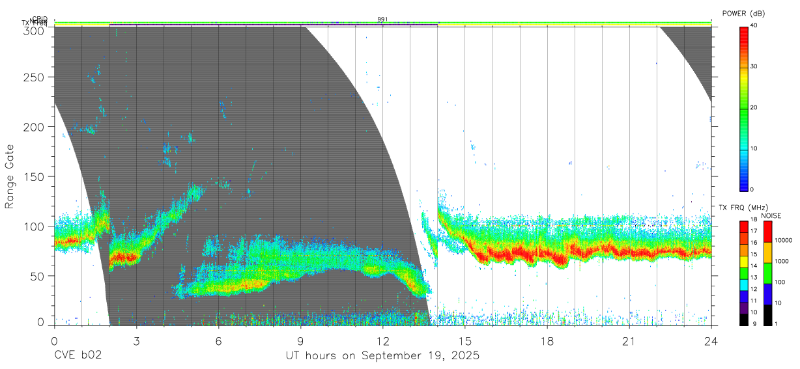Select the 150 tick on Range Gate axis
Screen dimensions: 800x369
(35, 176)
